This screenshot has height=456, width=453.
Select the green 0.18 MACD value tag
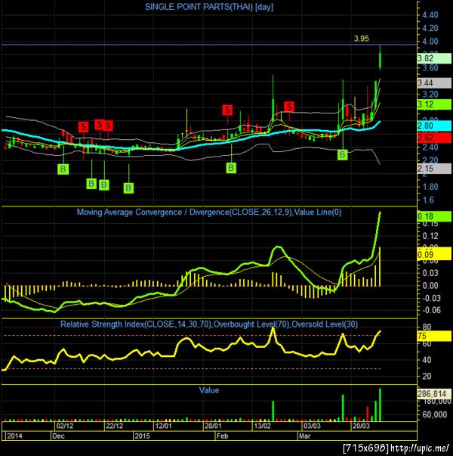coord(434,216)
